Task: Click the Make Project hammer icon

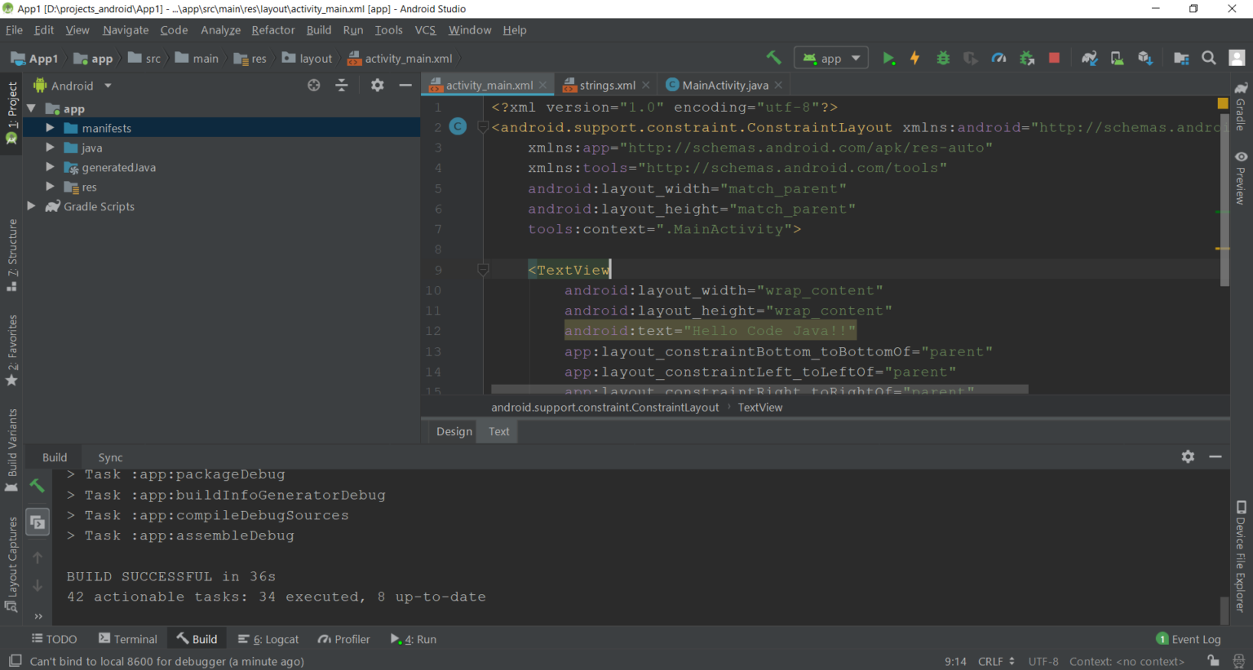Action: coord(773,57)
